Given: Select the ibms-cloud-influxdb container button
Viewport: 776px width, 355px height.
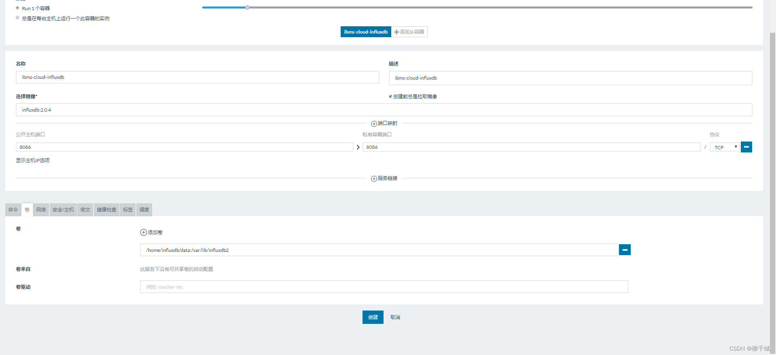Looking at the screenshot, I should pyautogui.click(x=366, y=32).
